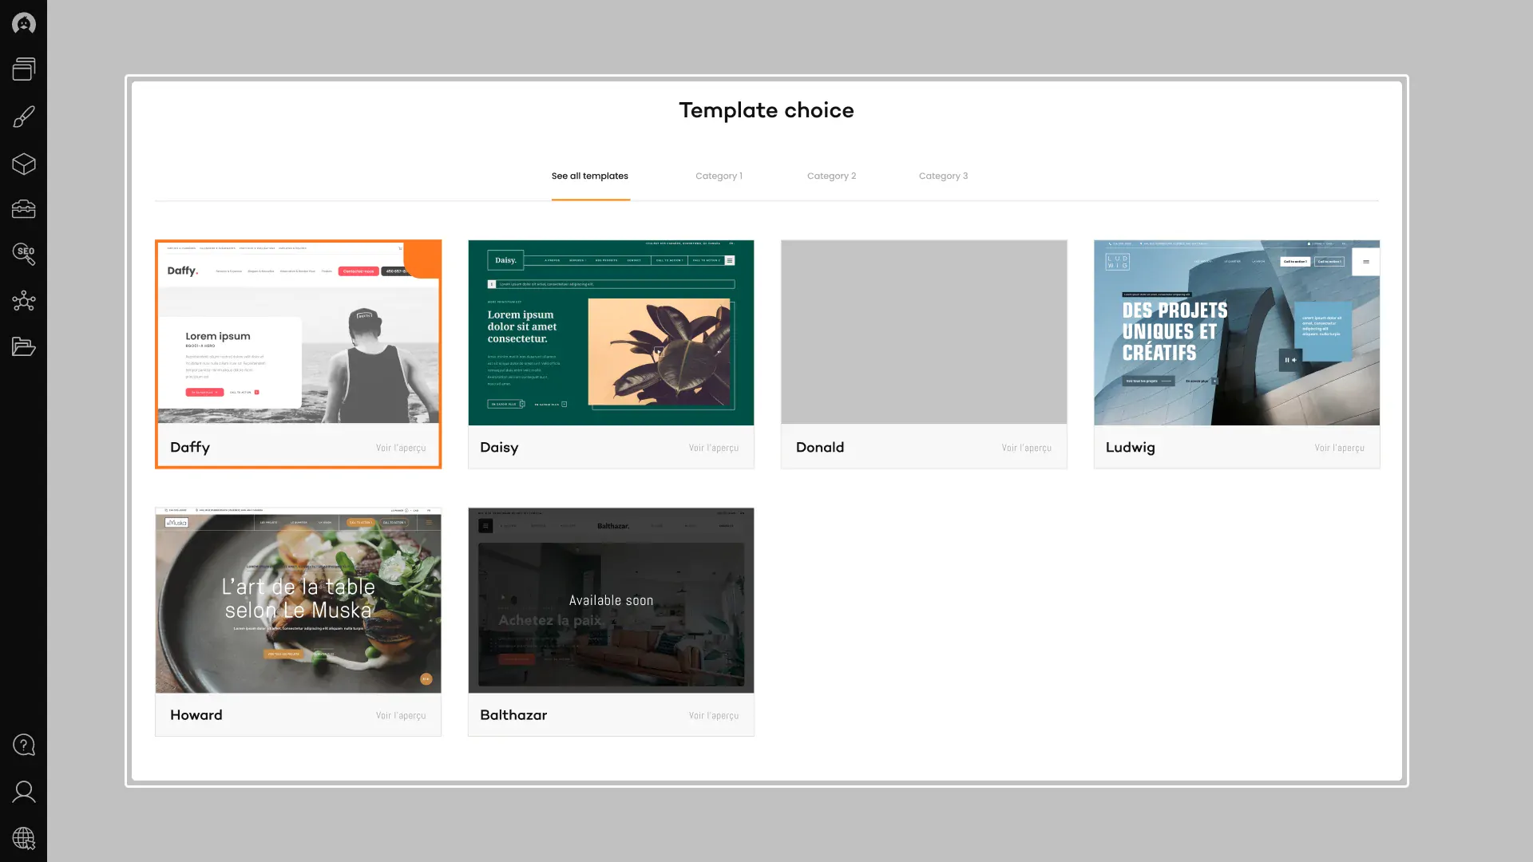Select the blank Donald template thumbnail

(x=924, y=333)
